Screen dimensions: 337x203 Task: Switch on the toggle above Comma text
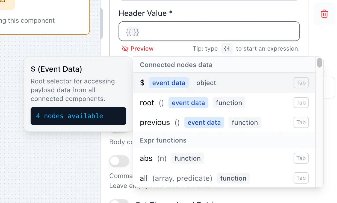pos(119,161)
